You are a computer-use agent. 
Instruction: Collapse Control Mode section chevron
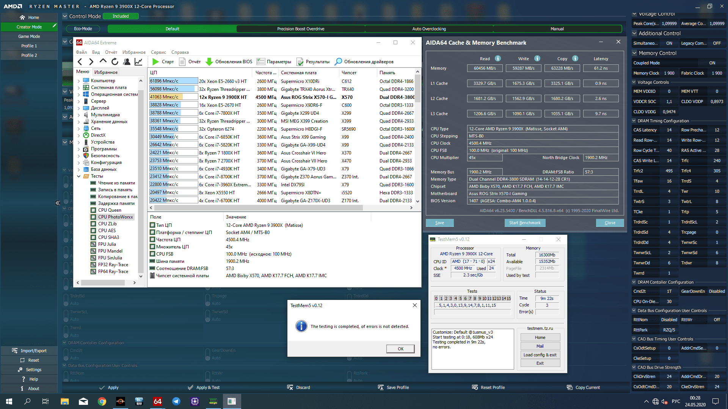point(65,16)
